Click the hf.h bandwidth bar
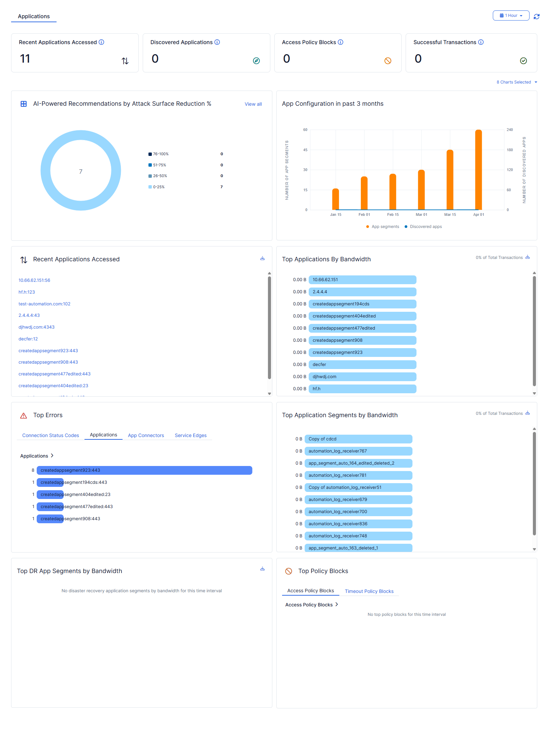 (x=362, y=389)
